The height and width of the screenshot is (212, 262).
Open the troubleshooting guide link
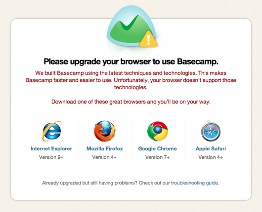click(194, 183)
